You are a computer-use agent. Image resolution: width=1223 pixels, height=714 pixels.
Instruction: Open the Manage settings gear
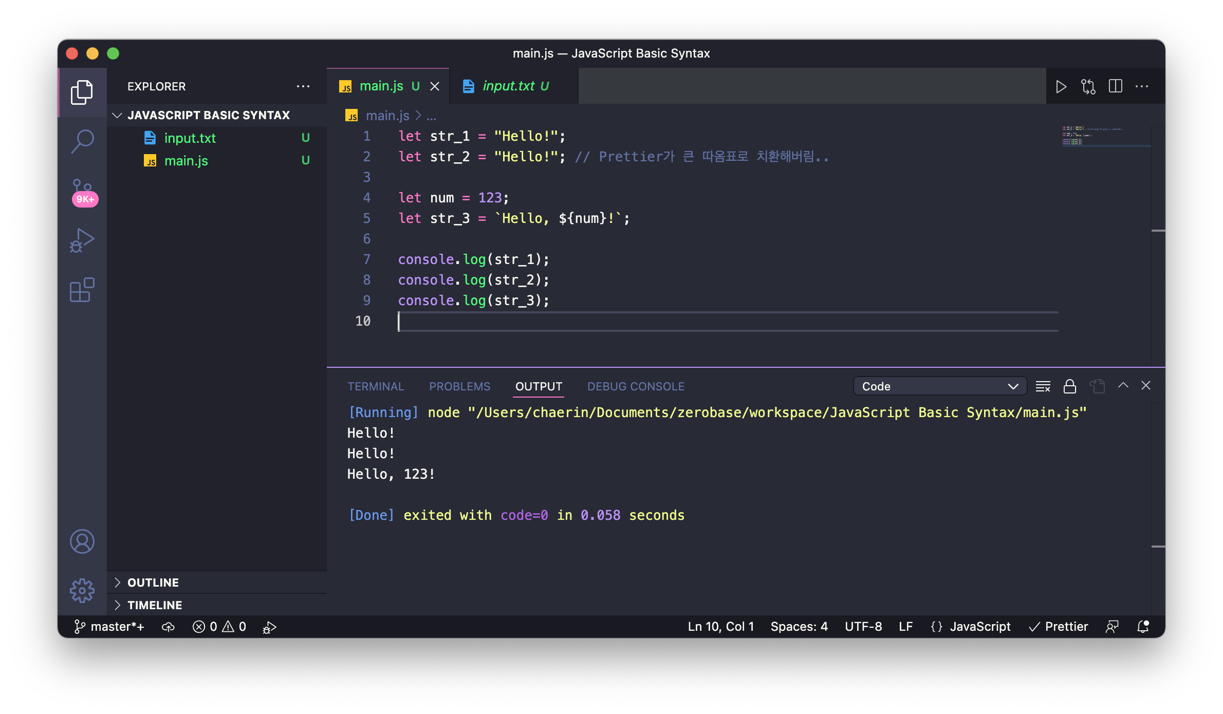[82, 591]
